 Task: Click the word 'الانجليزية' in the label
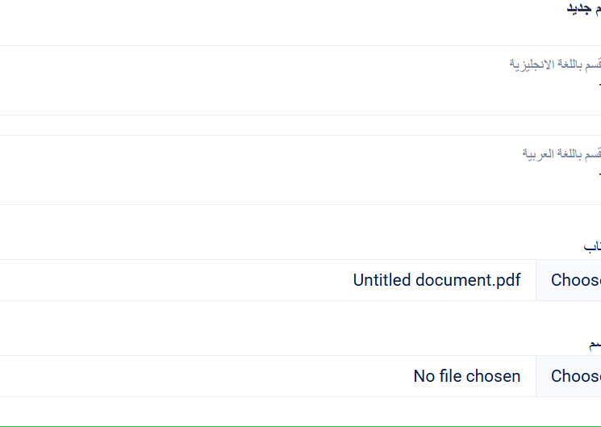tap(532, 64)
